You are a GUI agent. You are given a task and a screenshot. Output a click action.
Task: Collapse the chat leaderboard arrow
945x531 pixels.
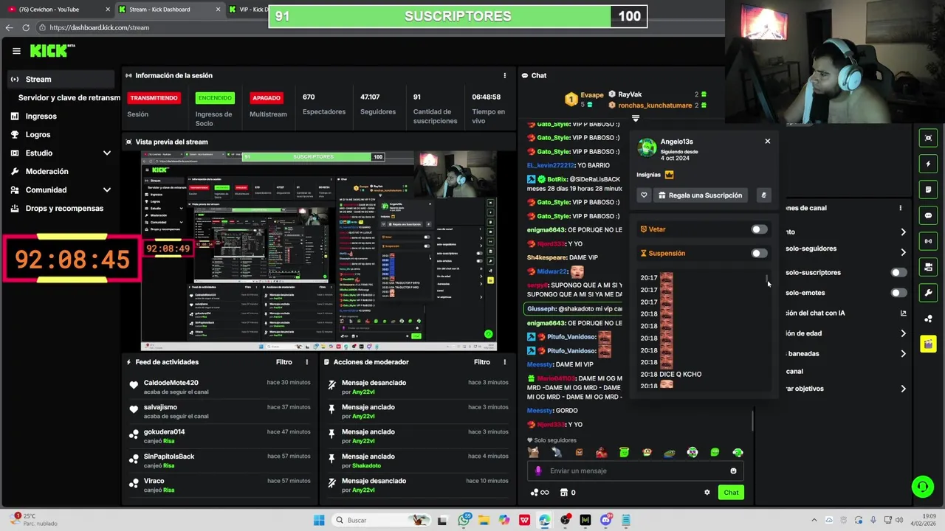coord(635,118)
